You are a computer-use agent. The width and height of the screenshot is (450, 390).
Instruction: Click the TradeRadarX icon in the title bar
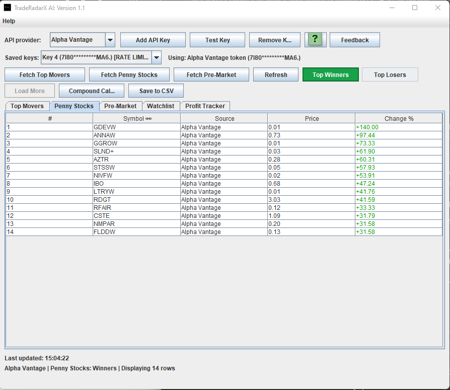[7, 8]
